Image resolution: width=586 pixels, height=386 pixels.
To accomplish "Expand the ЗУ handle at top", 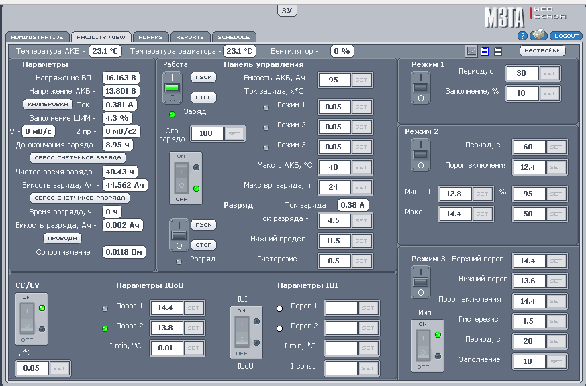I will (x=287, y=10).
